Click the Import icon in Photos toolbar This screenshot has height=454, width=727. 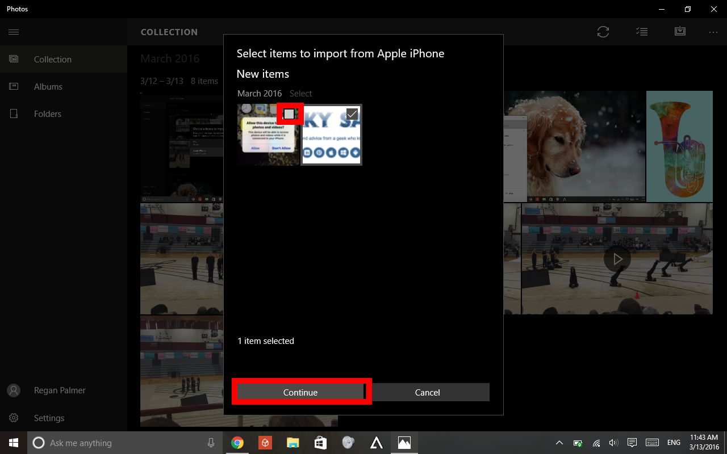tap(680, 31)
